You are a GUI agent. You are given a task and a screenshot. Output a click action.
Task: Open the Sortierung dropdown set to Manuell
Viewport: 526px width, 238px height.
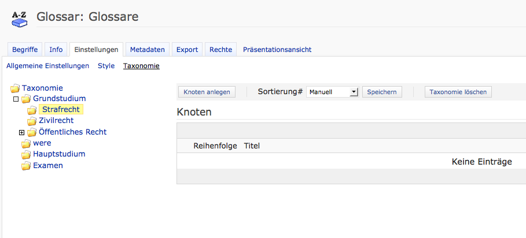(333, 92)
